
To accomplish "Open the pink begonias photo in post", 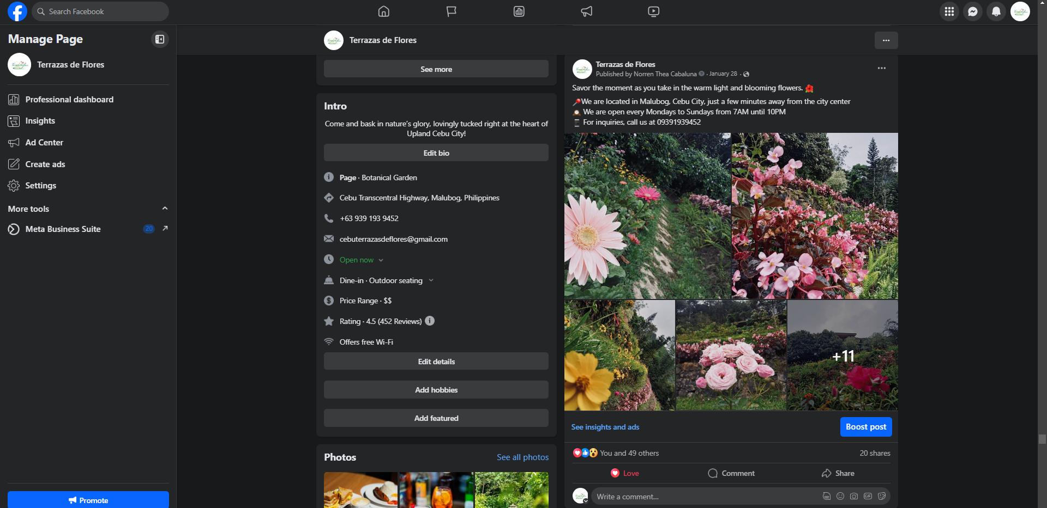I will (815, 216).
